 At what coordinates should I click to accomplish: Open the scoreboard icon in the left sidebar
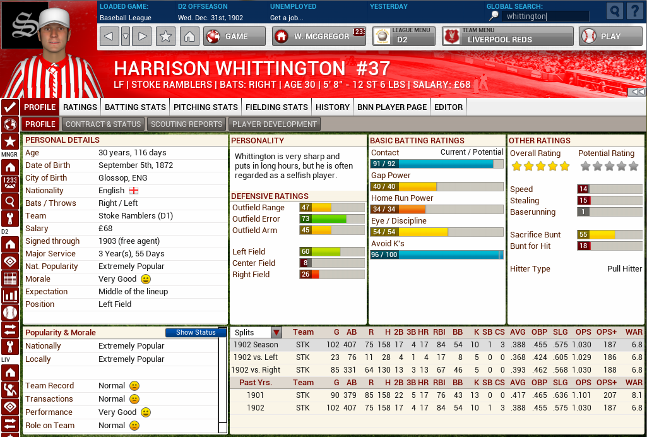click(x=9, y=184)
